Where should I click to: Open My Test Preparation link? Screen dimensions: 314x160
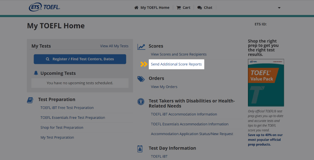pos(57,137)
